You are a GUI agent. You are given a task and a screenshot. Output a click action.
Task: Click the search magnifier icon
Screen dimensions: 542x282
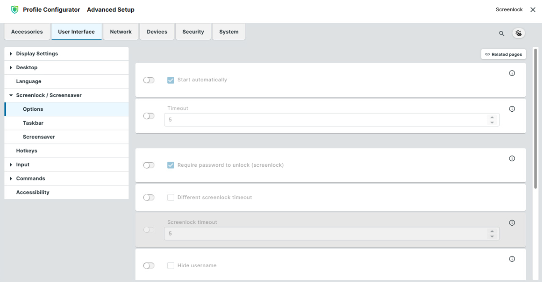point(502,33)
